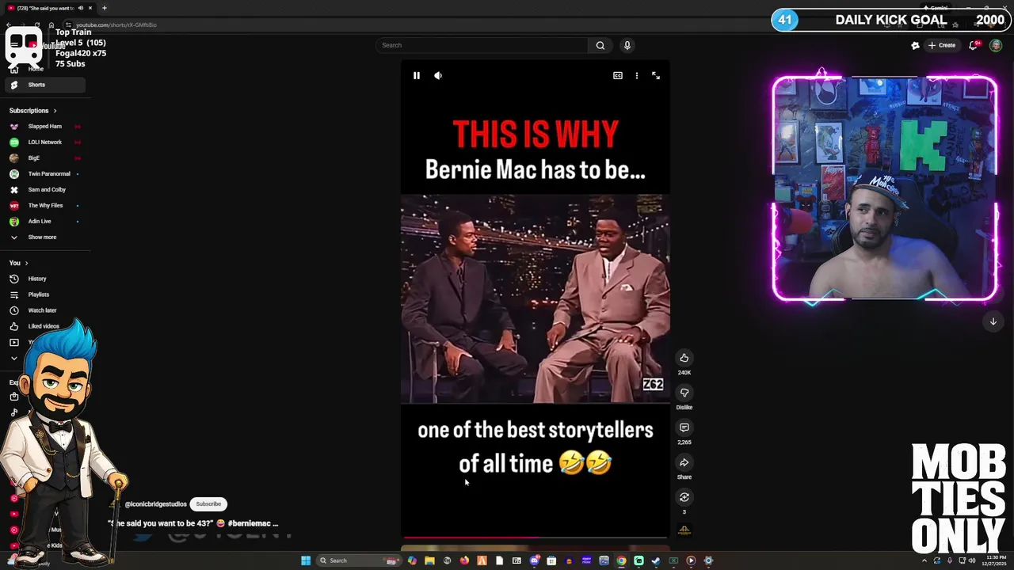Mute the short's volume
The height and width of the screenshot is (570, 1014).
click(x=438, y=75)
